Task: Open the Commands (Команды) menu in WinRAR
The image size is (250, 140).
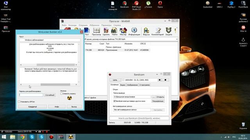Action: [73, 25]
